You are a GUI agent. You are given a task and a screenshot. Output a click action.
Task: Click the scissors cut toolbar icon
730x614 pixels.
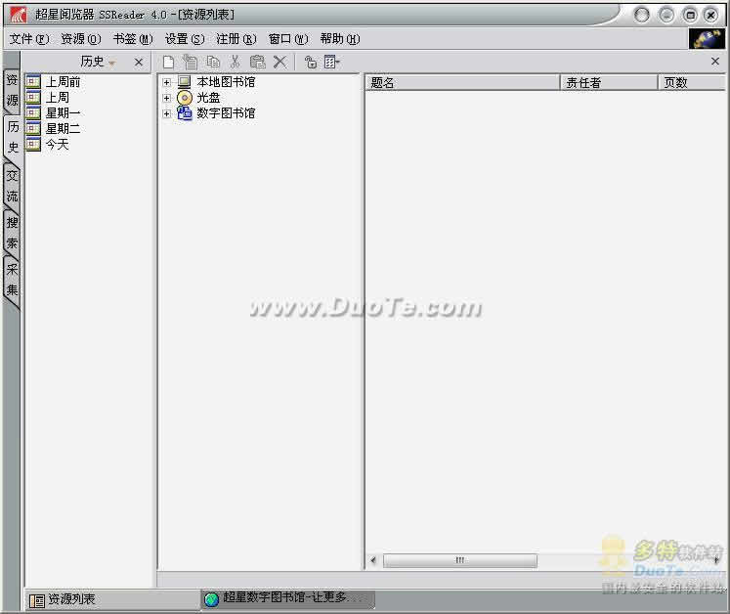pos(235,62)
